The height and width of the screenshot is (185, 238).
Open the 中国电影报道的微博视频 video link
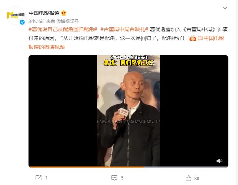[x=126, y=43]
